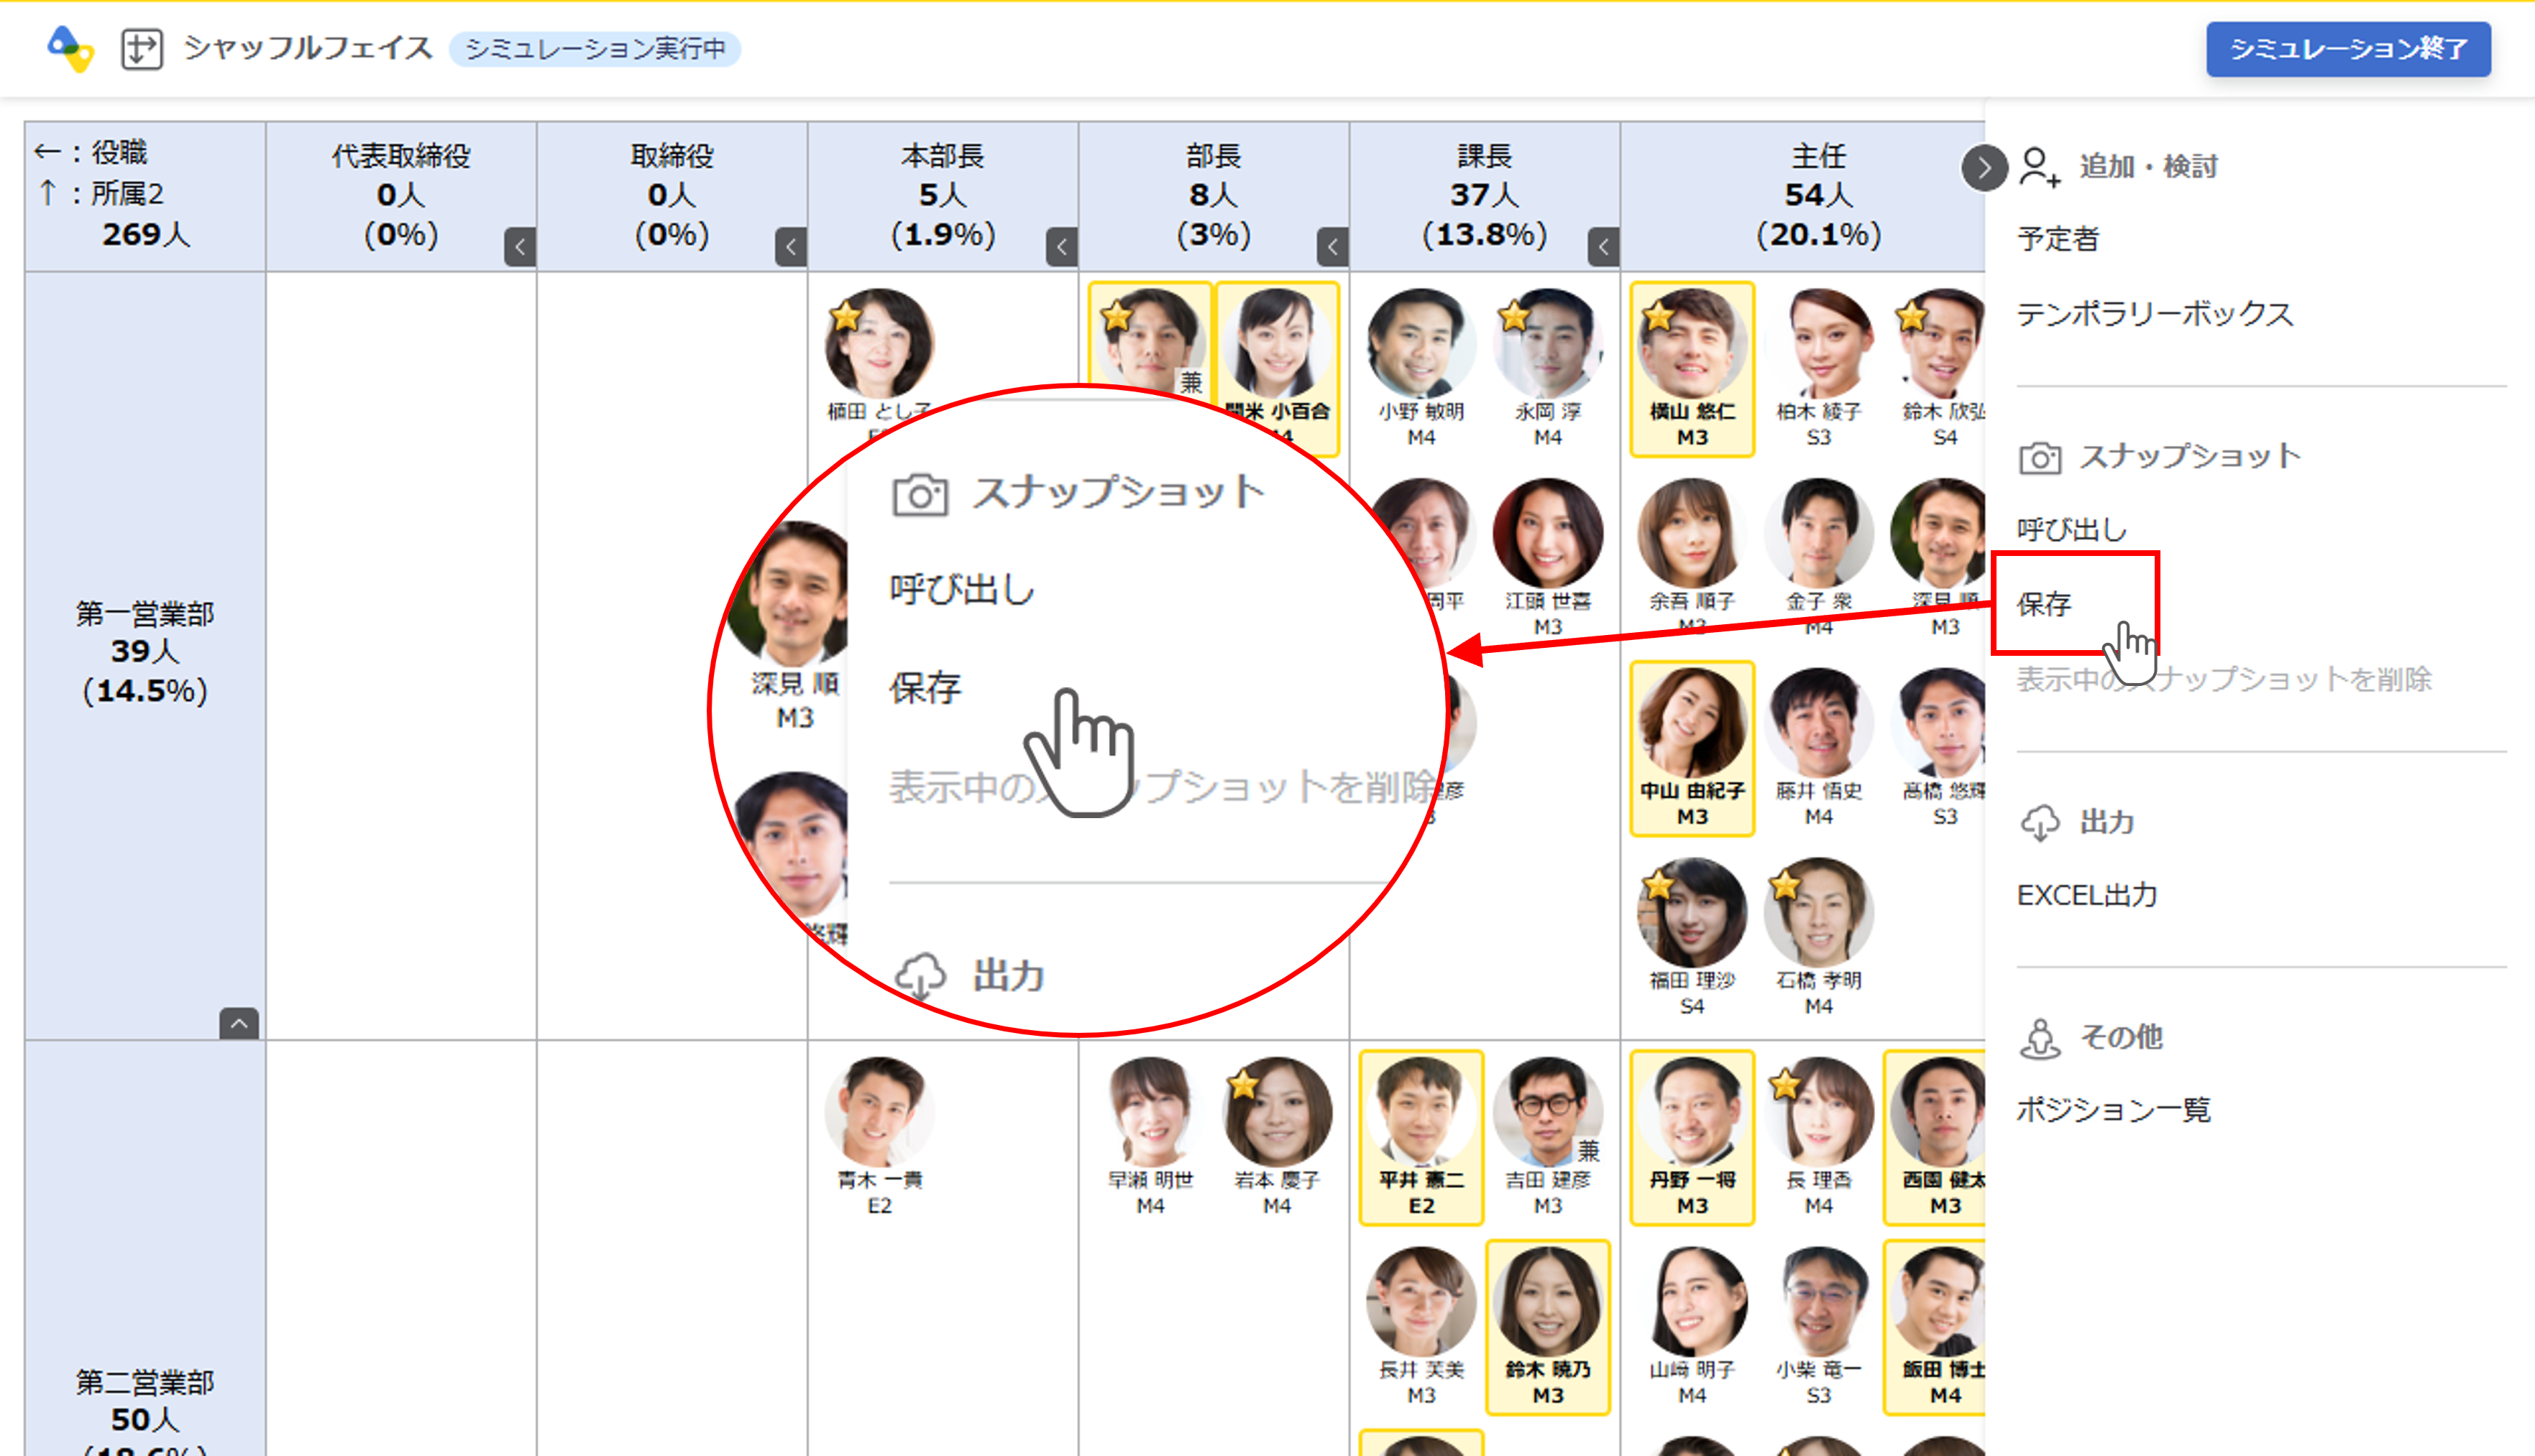Viewport: 2535px width, 1456px height.
Task: Click the その他 icon
Action: [2040, 1038]
